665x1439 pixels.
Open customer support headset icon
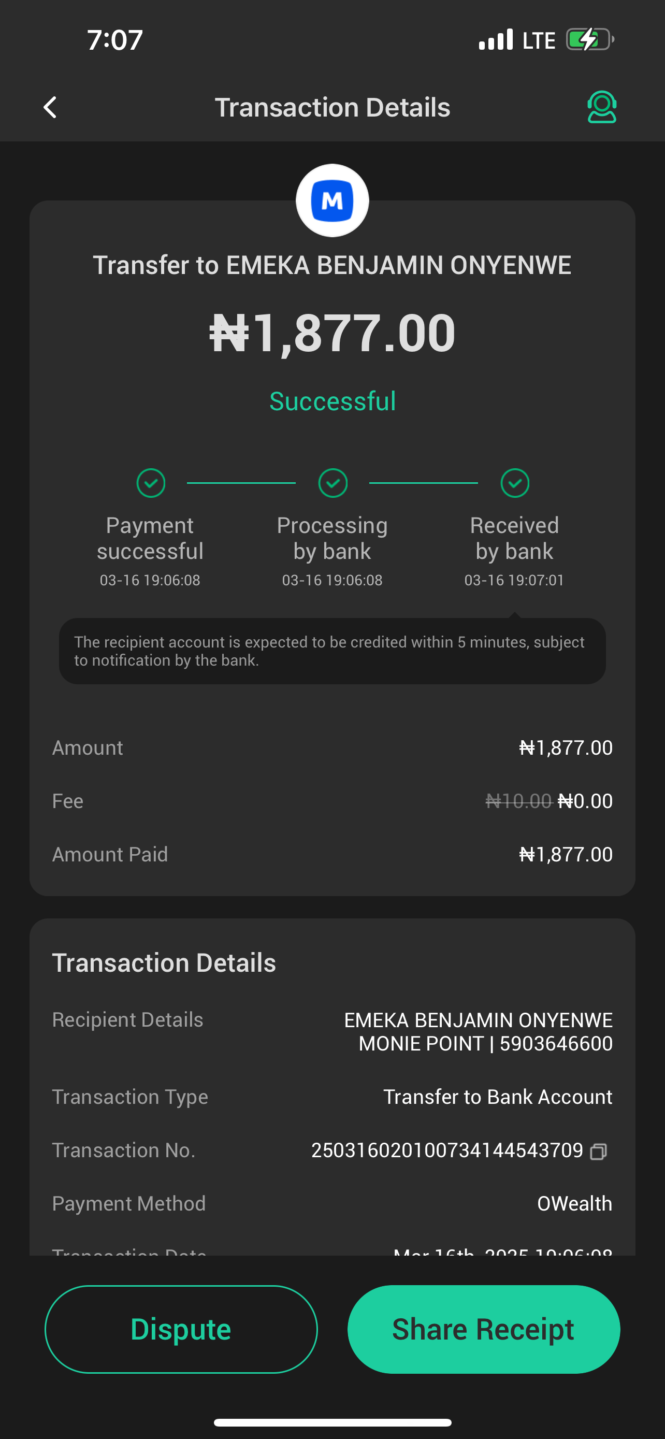coord(601,107)
